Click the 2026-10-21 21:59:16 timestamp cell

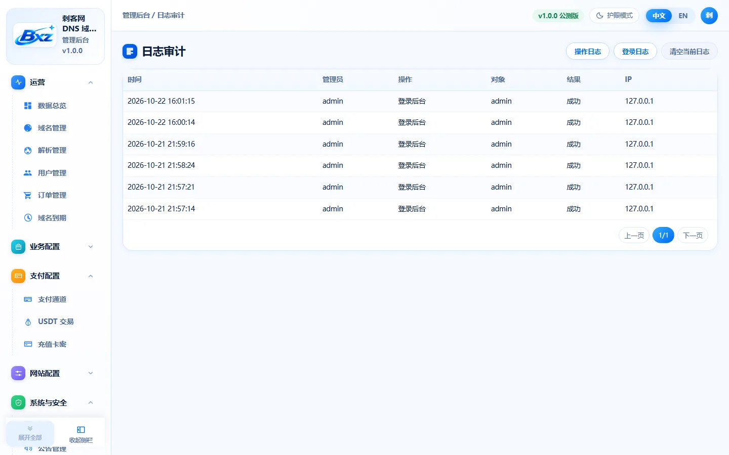161,144
